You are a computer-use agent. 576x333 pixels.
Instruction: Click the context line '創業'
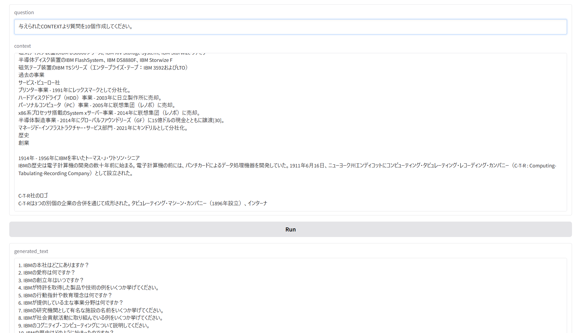tap(24, 143)
